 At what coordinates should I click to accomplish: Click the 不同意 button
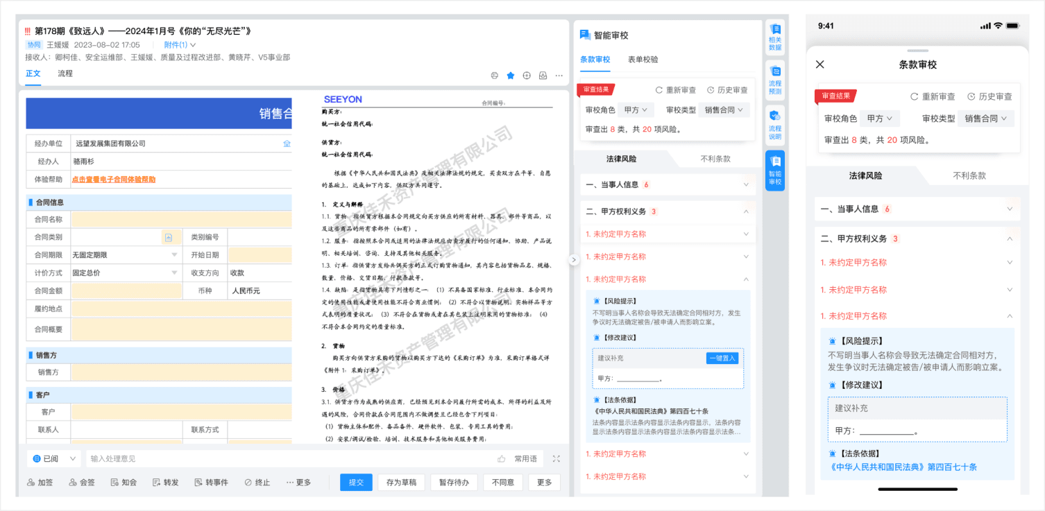(503, 483)
